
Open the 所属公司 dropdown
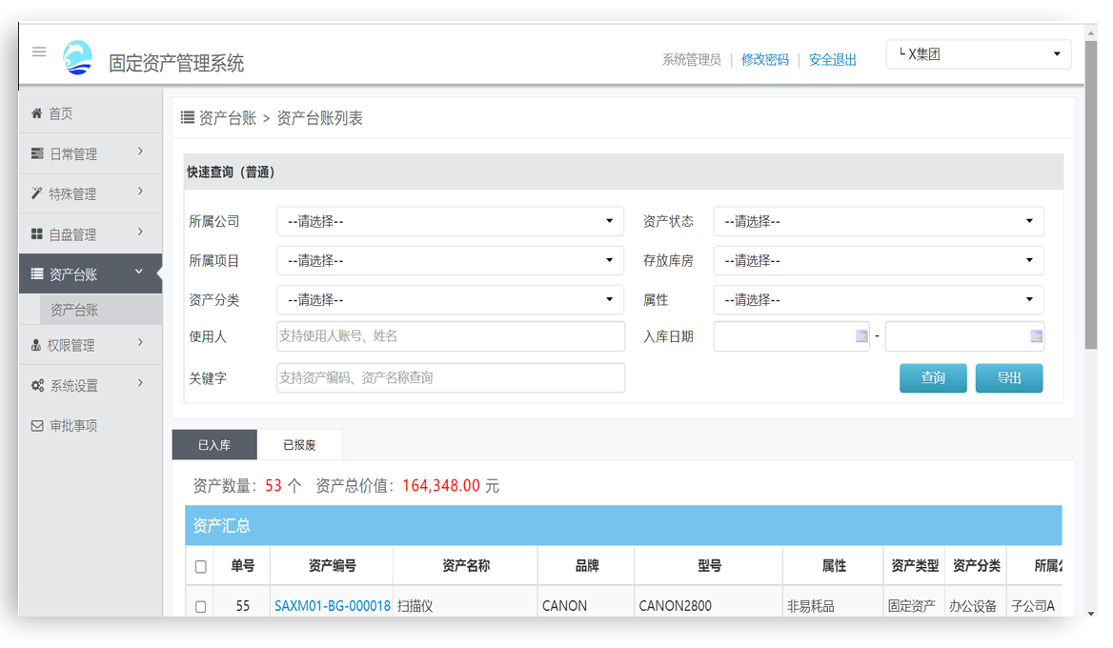[x=450, y=221]
